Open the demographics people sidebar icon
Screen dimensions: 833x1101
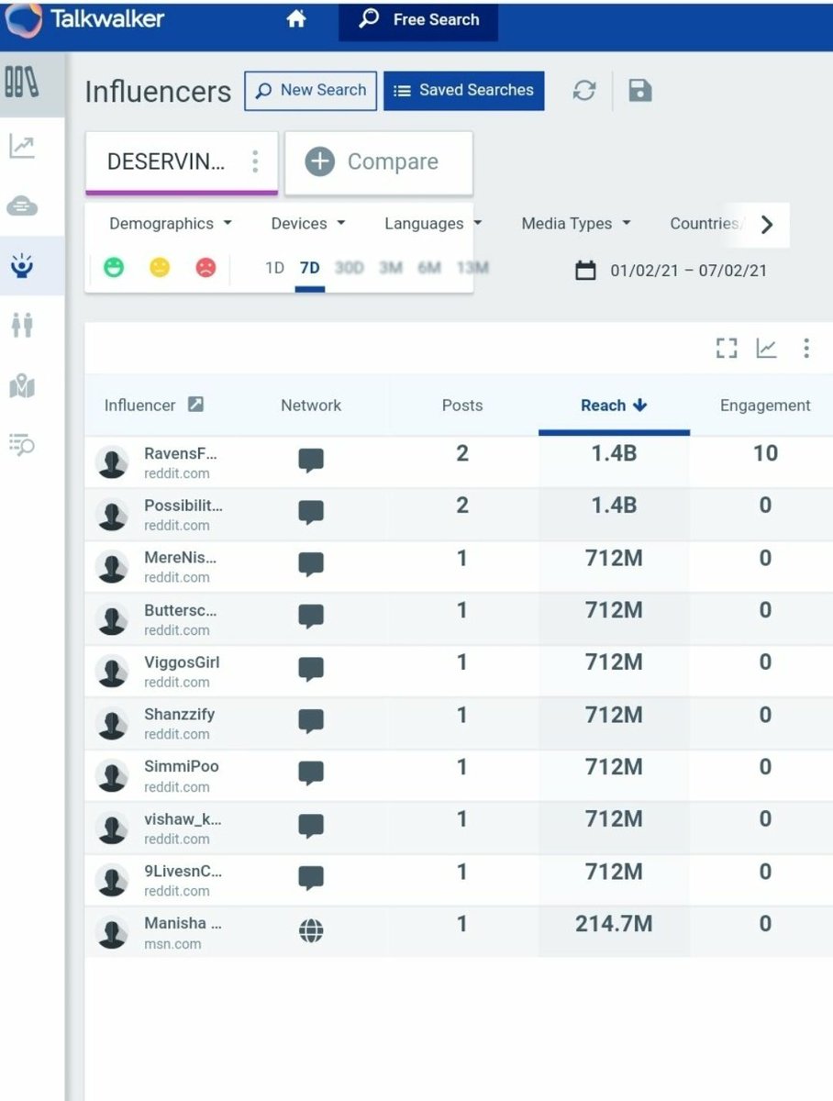click(22, 325)
